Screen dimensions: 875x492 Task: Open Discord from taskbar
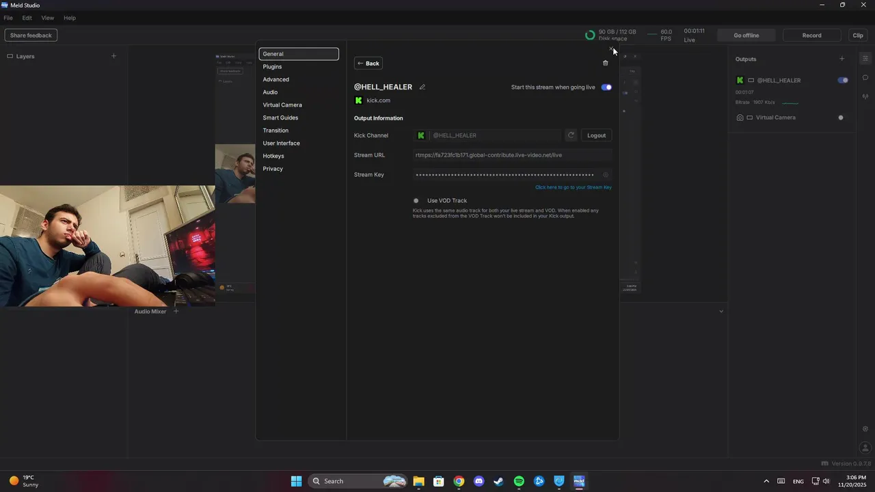479,481
